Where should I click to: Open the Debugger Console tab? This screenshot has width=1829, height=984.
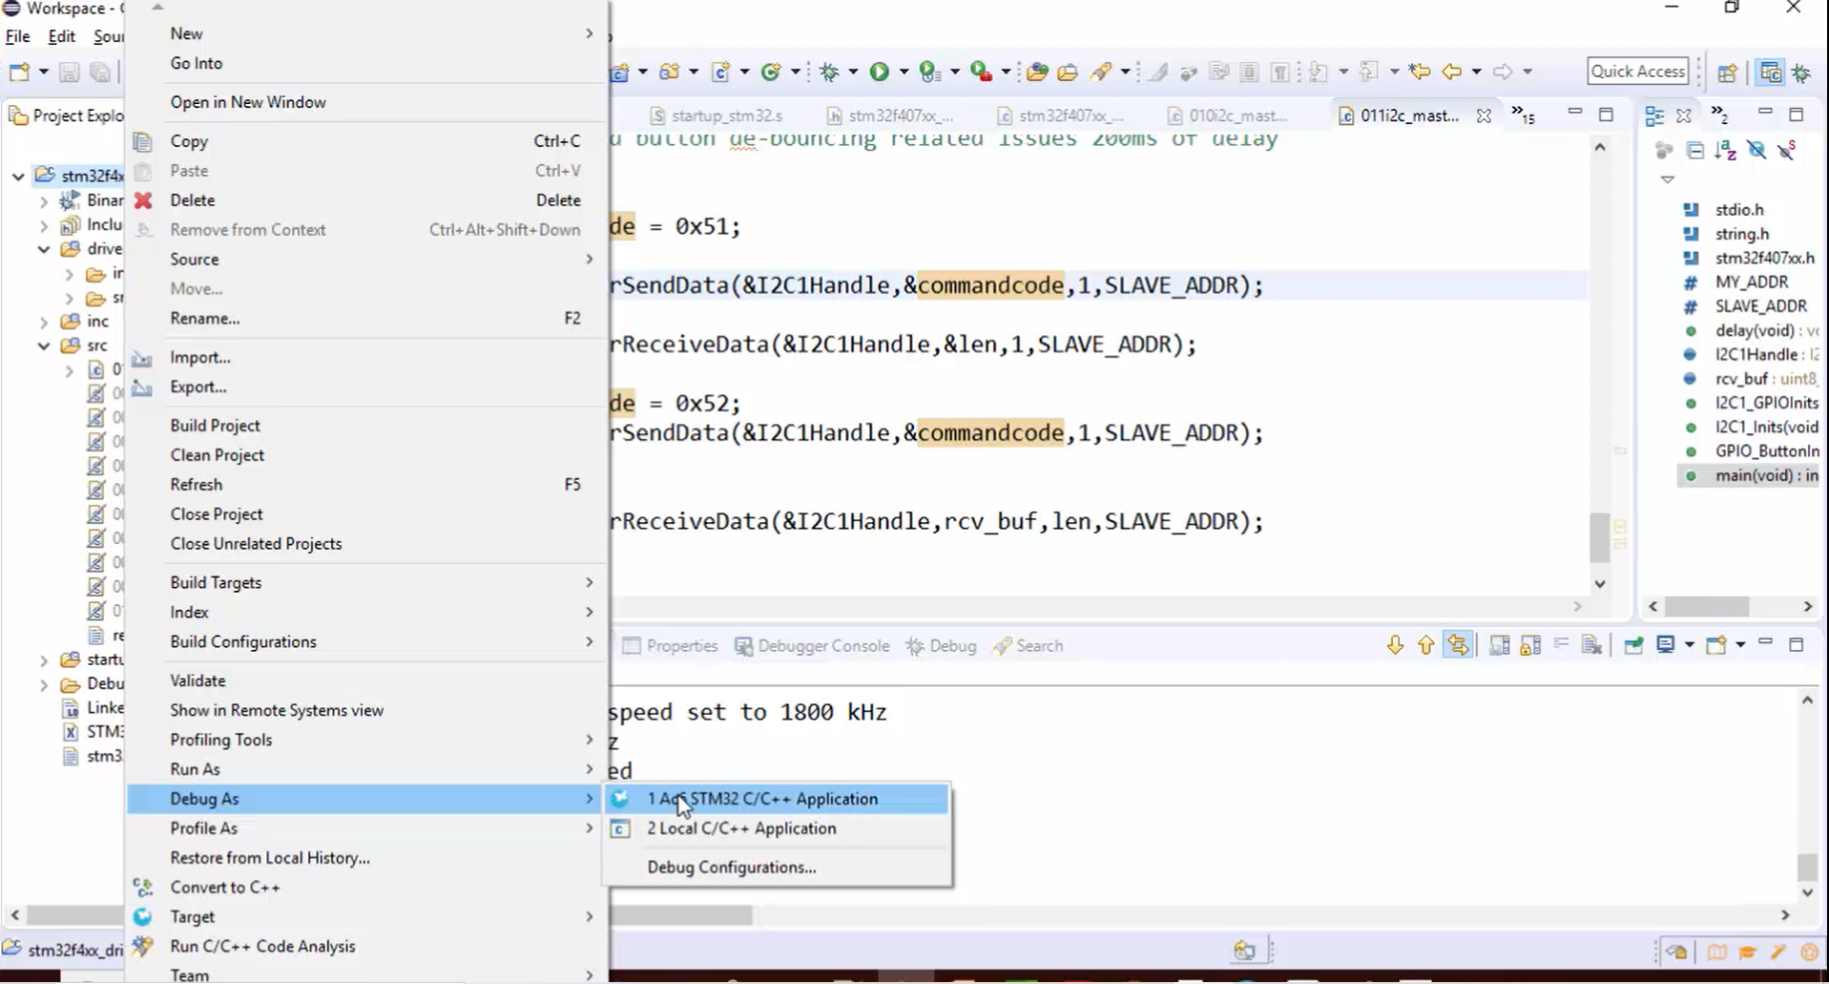pos(812,646)
